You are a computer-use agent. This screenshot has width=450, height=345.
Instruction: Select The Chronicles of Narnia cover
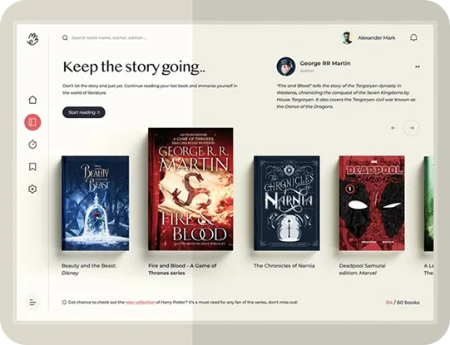tap(287, 203)
